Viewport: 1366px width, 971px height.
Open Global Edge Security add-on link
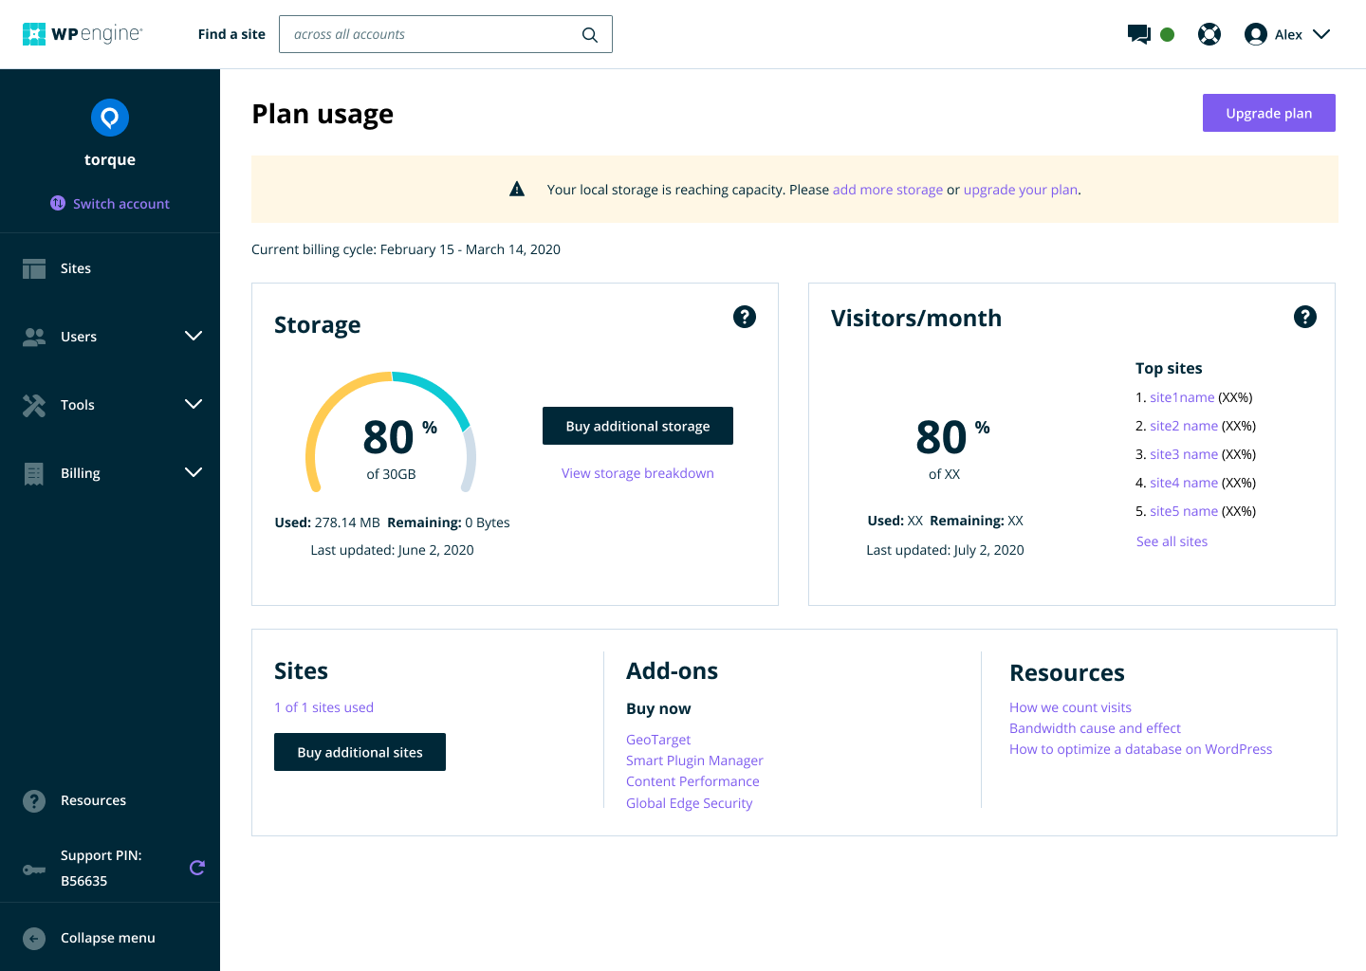(689, 803)
